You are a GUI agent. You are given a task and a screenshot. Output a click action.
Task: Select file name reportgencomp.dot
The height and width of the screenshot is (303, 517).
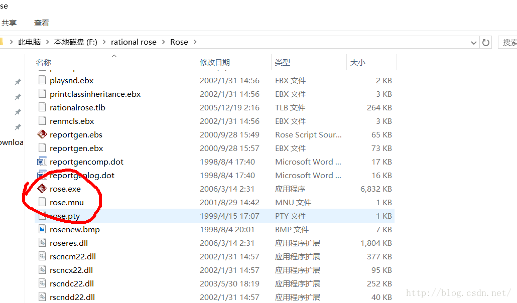tap(86, 162)
